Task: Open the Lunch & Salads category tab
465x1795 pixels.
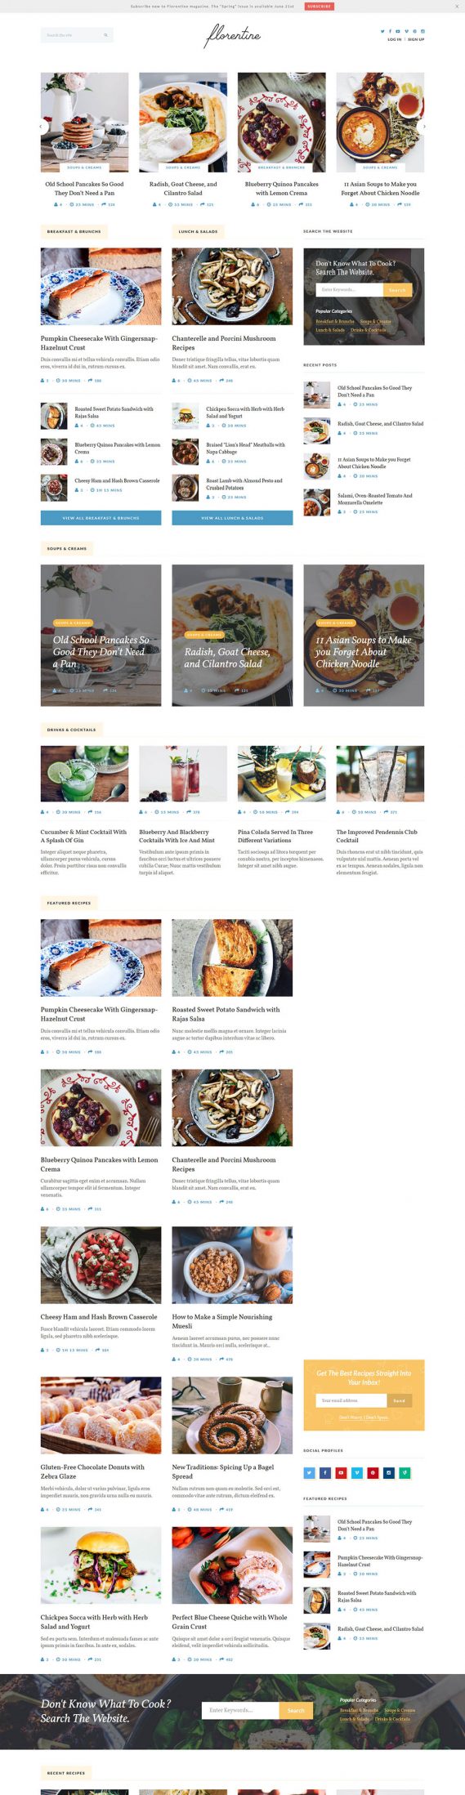Action: pos(199,231)
